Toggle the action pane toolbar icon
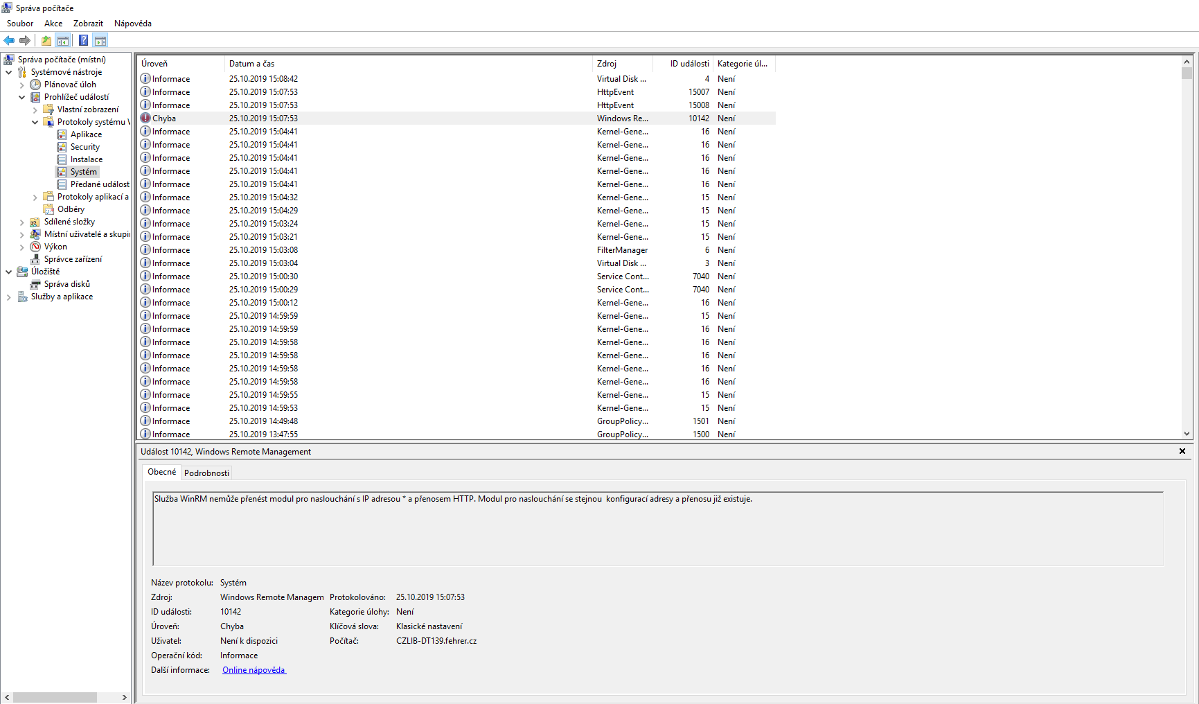 [x=100, y=40]
